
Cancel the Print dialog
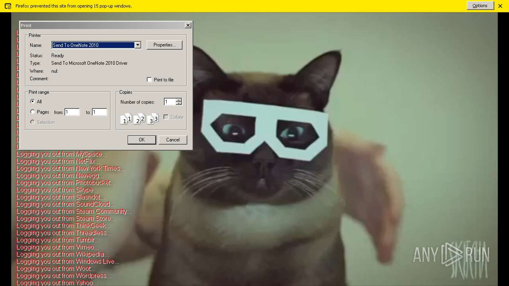pos(173,140)
